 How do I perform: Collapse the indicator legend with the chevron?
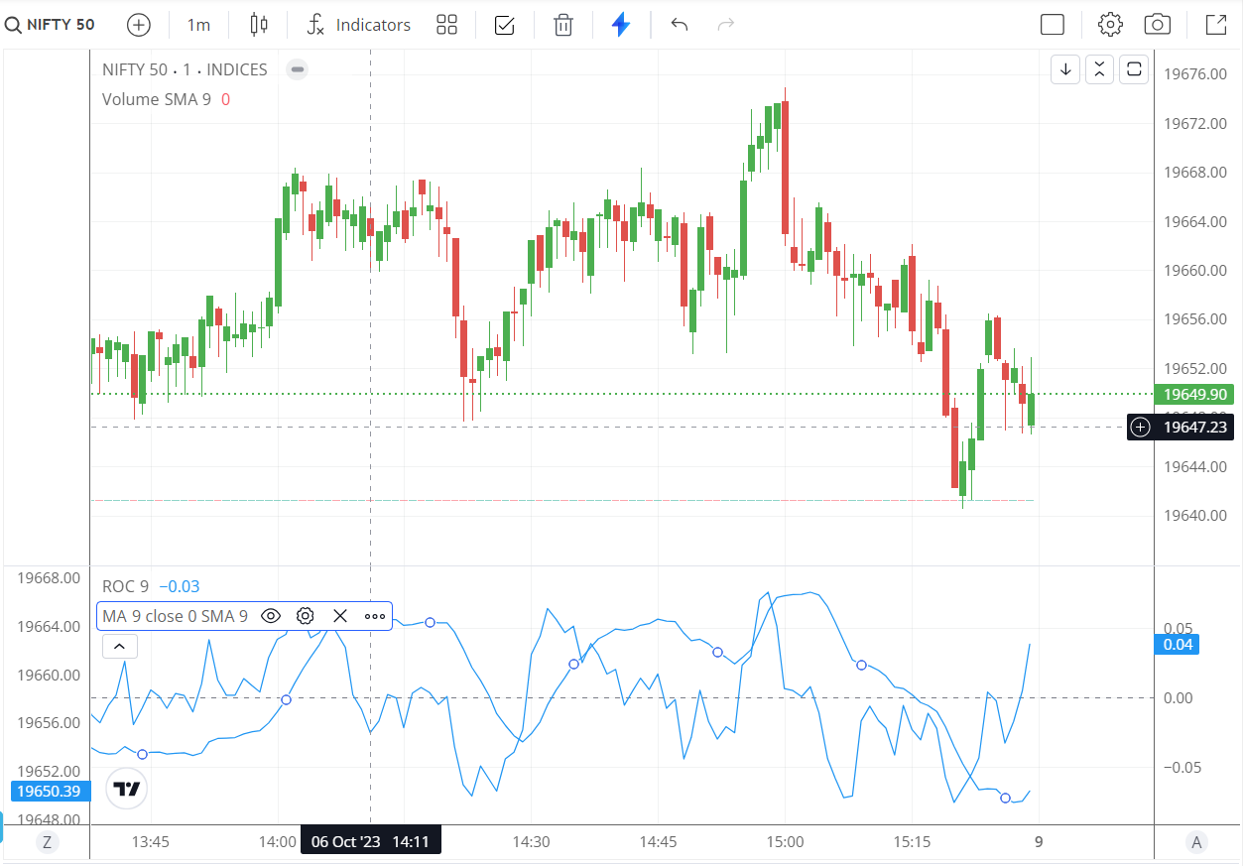point(120,647)
